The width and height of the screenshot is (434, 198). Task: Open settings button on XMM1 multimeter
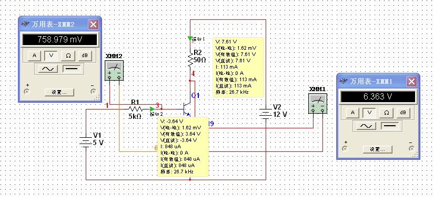coord(378,149)
